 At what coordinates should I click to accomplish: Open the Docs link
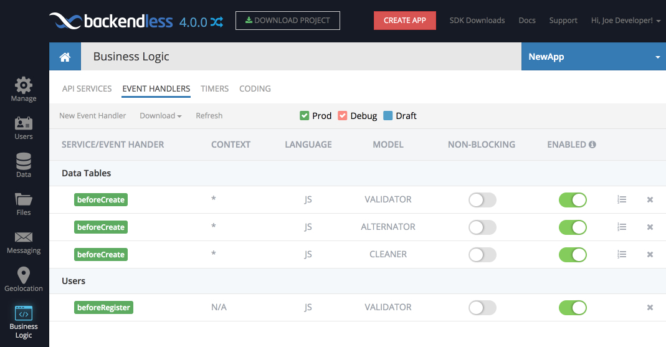click(x=526, y=21)
